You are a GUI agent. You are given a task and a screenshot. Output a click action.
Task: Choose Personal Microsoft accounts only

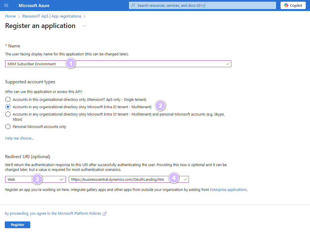tap(8, 127)
